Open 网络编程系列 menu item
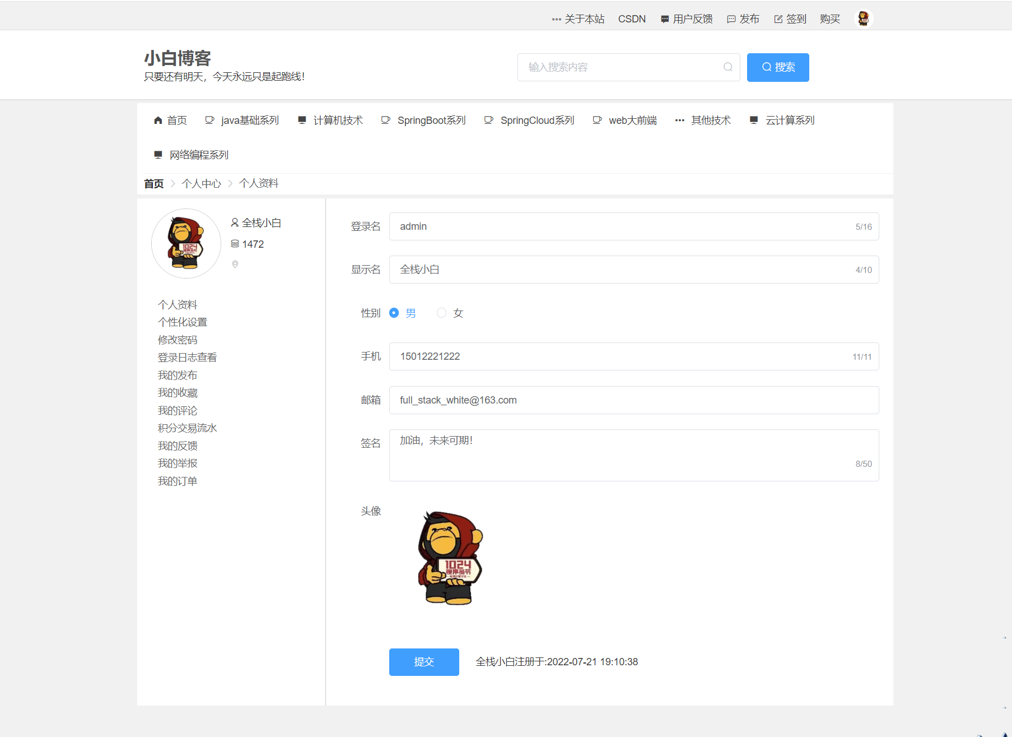 click(x=191, y=155)
